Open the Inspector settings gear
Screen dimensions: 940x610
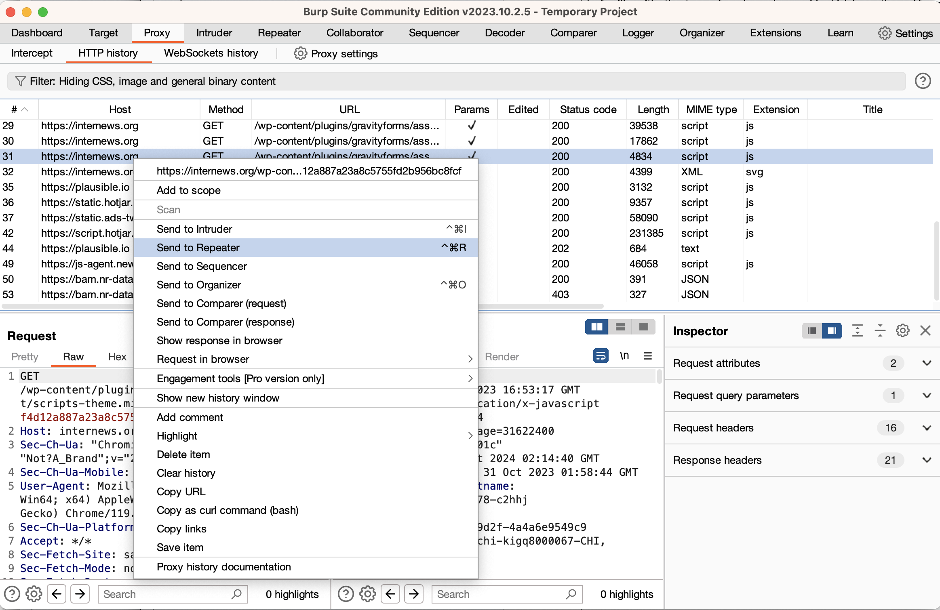(x=903, y=330)
